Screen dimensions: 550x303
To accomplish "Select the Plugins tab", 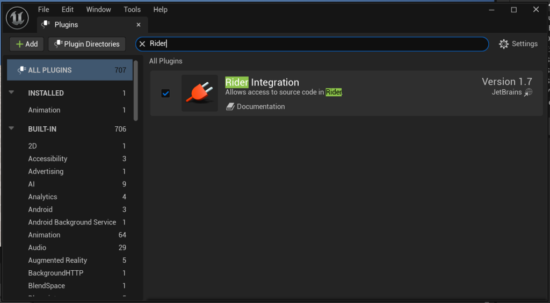I will point(92,25).
